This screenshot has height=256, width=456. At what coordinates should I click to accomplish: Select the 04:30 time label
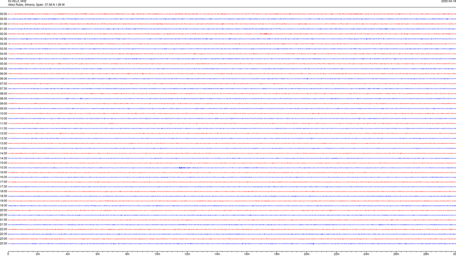[3, 59]
